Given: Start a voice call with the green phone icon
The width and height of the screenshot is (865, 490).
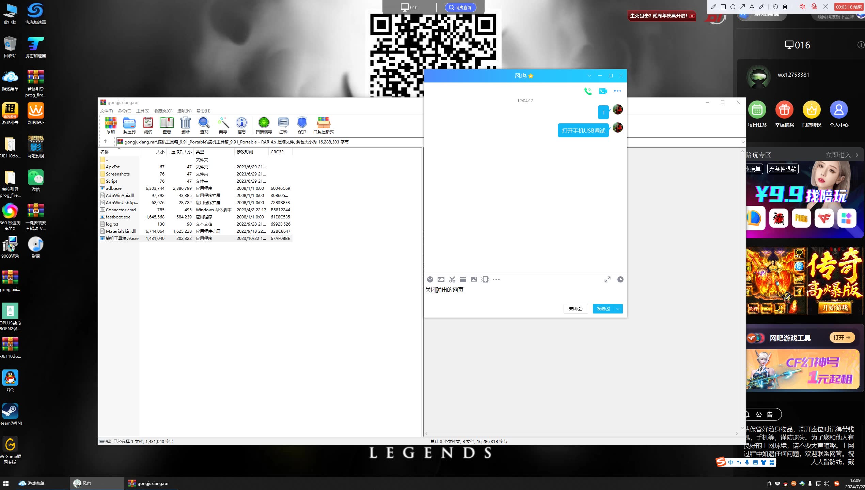Looking at the screenshot, I should pyautogui.click(x=588, y=91).
